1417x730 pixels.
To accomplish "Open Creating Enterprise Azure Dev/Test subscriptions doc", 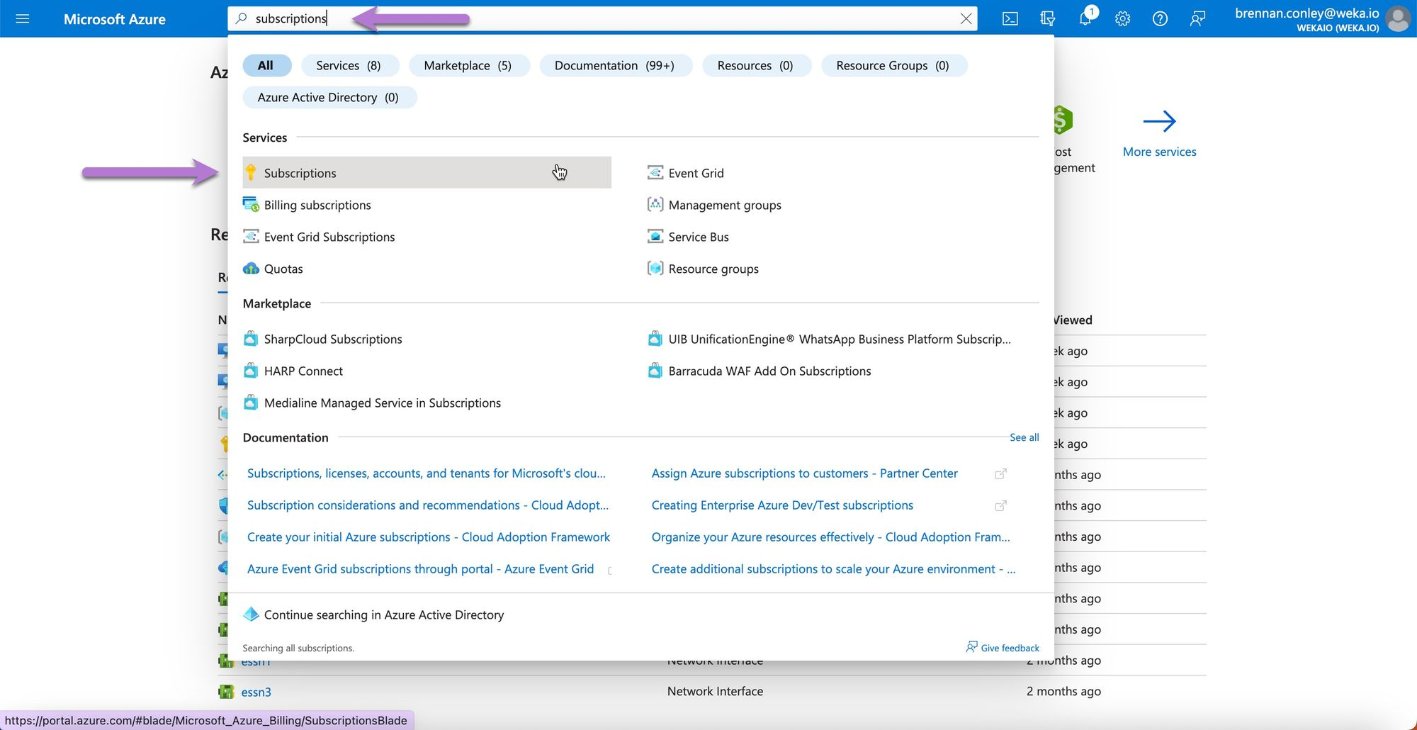I will tap(781, 505).
